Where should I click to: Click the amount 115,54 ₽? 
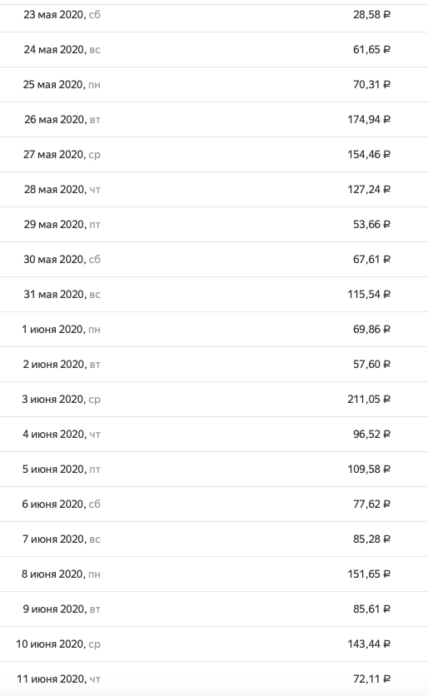369,294
